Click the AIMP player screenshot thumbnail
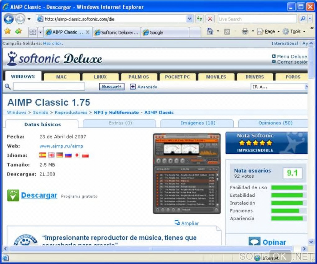 [x=187, y=173]
